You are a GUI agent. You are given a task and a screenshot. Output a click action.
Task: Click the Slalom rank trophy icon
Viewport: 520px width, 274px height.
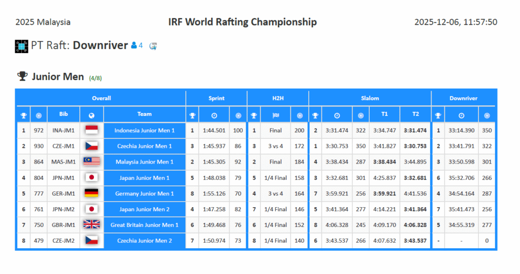coord(315,115)
